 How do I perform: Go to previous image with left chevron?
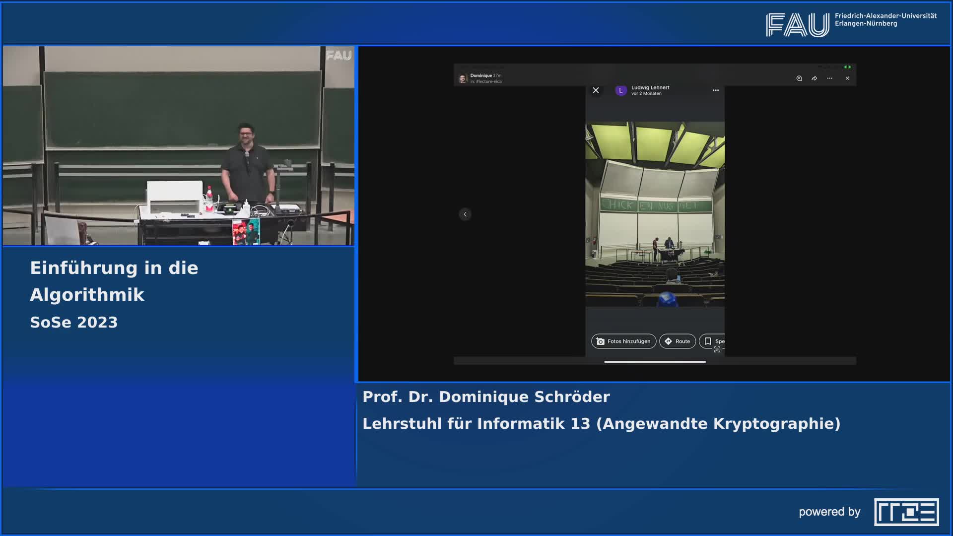coord(465,214)
